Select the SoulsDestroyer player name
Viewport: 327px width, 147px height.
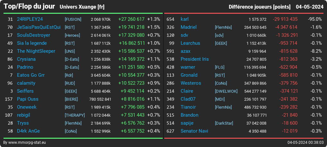click(x=34, y=35)
